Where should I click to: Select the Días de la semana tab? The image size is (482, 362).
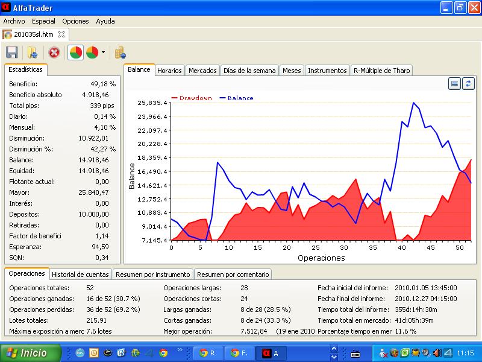click(x=249, y=71)
